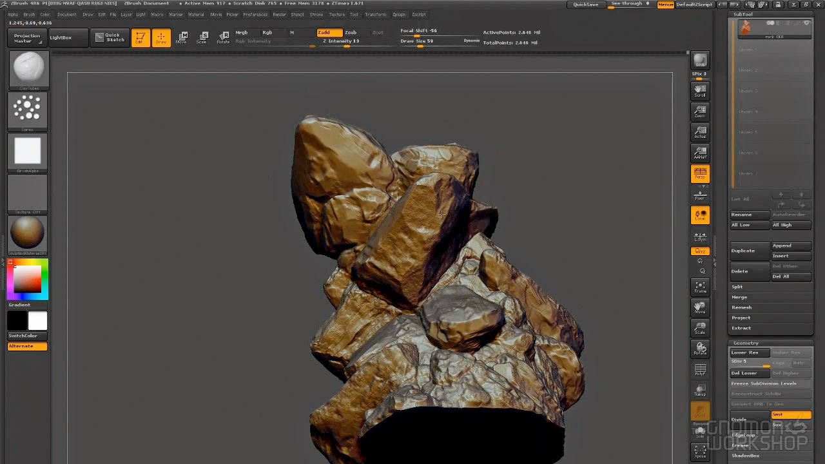The image size is (825, 464).
Task: Collapse the SubTool palette section
Action: [743, 14]
